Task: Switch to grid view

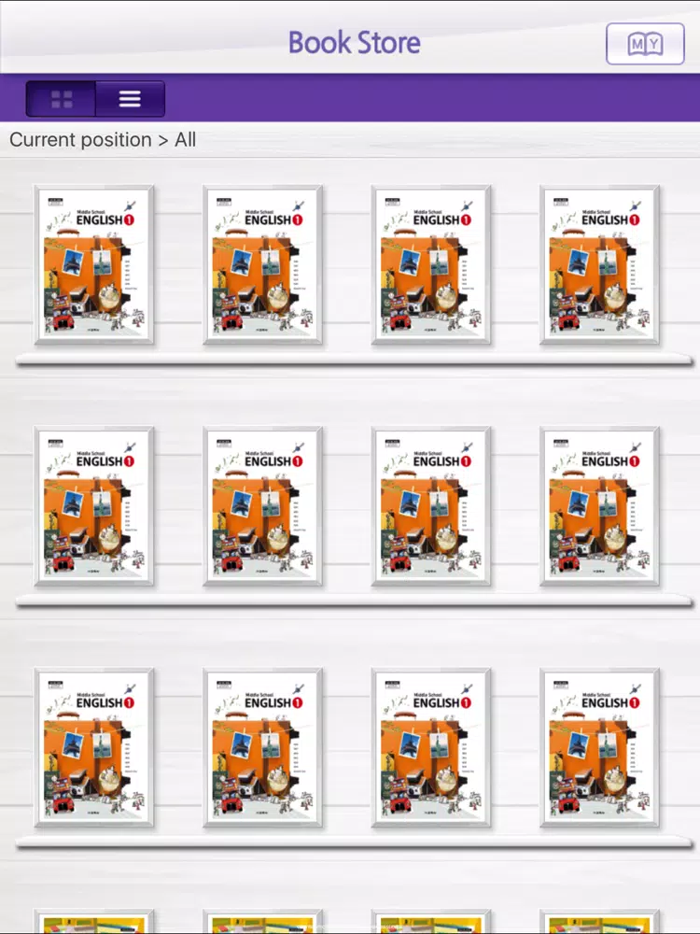Action: pos(61,99)
